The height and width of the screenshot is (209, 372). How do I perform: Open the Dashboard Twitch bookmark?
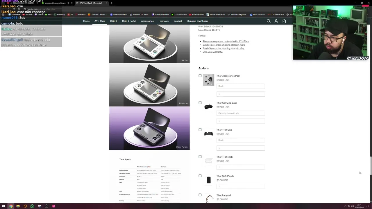(160, 15)
